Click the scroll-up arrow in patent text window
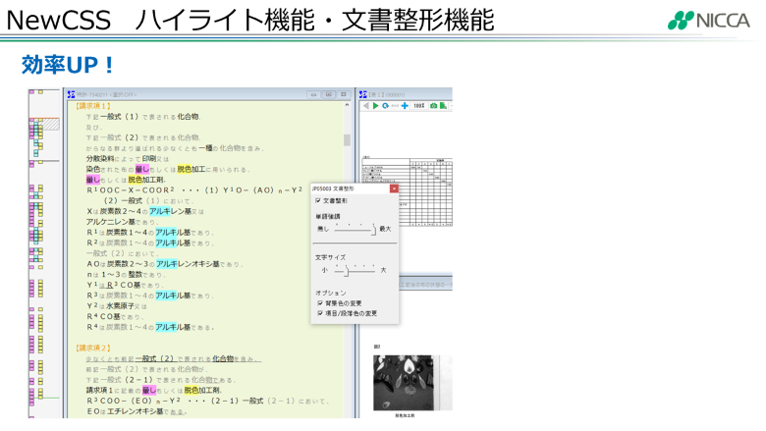Screen dimensions: 766x431 tap(347, 105)
